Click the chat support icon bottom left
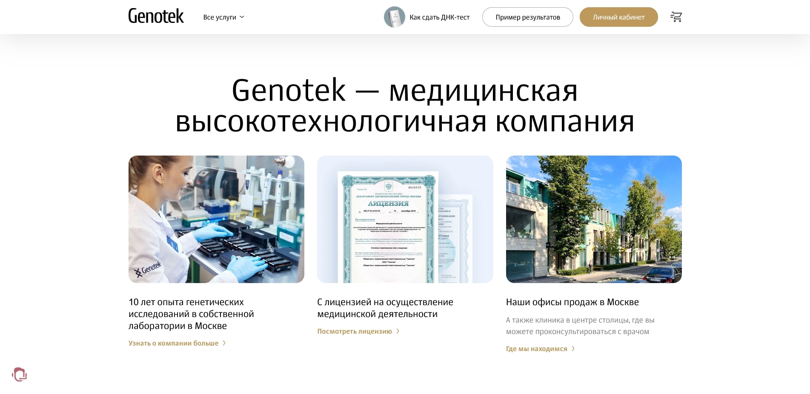This screenshot has width=810, height=394. tap(19, 374)
